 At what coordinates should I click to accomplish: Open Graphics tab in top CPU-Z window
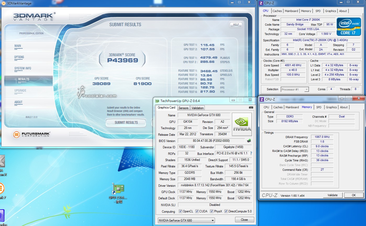330,11
